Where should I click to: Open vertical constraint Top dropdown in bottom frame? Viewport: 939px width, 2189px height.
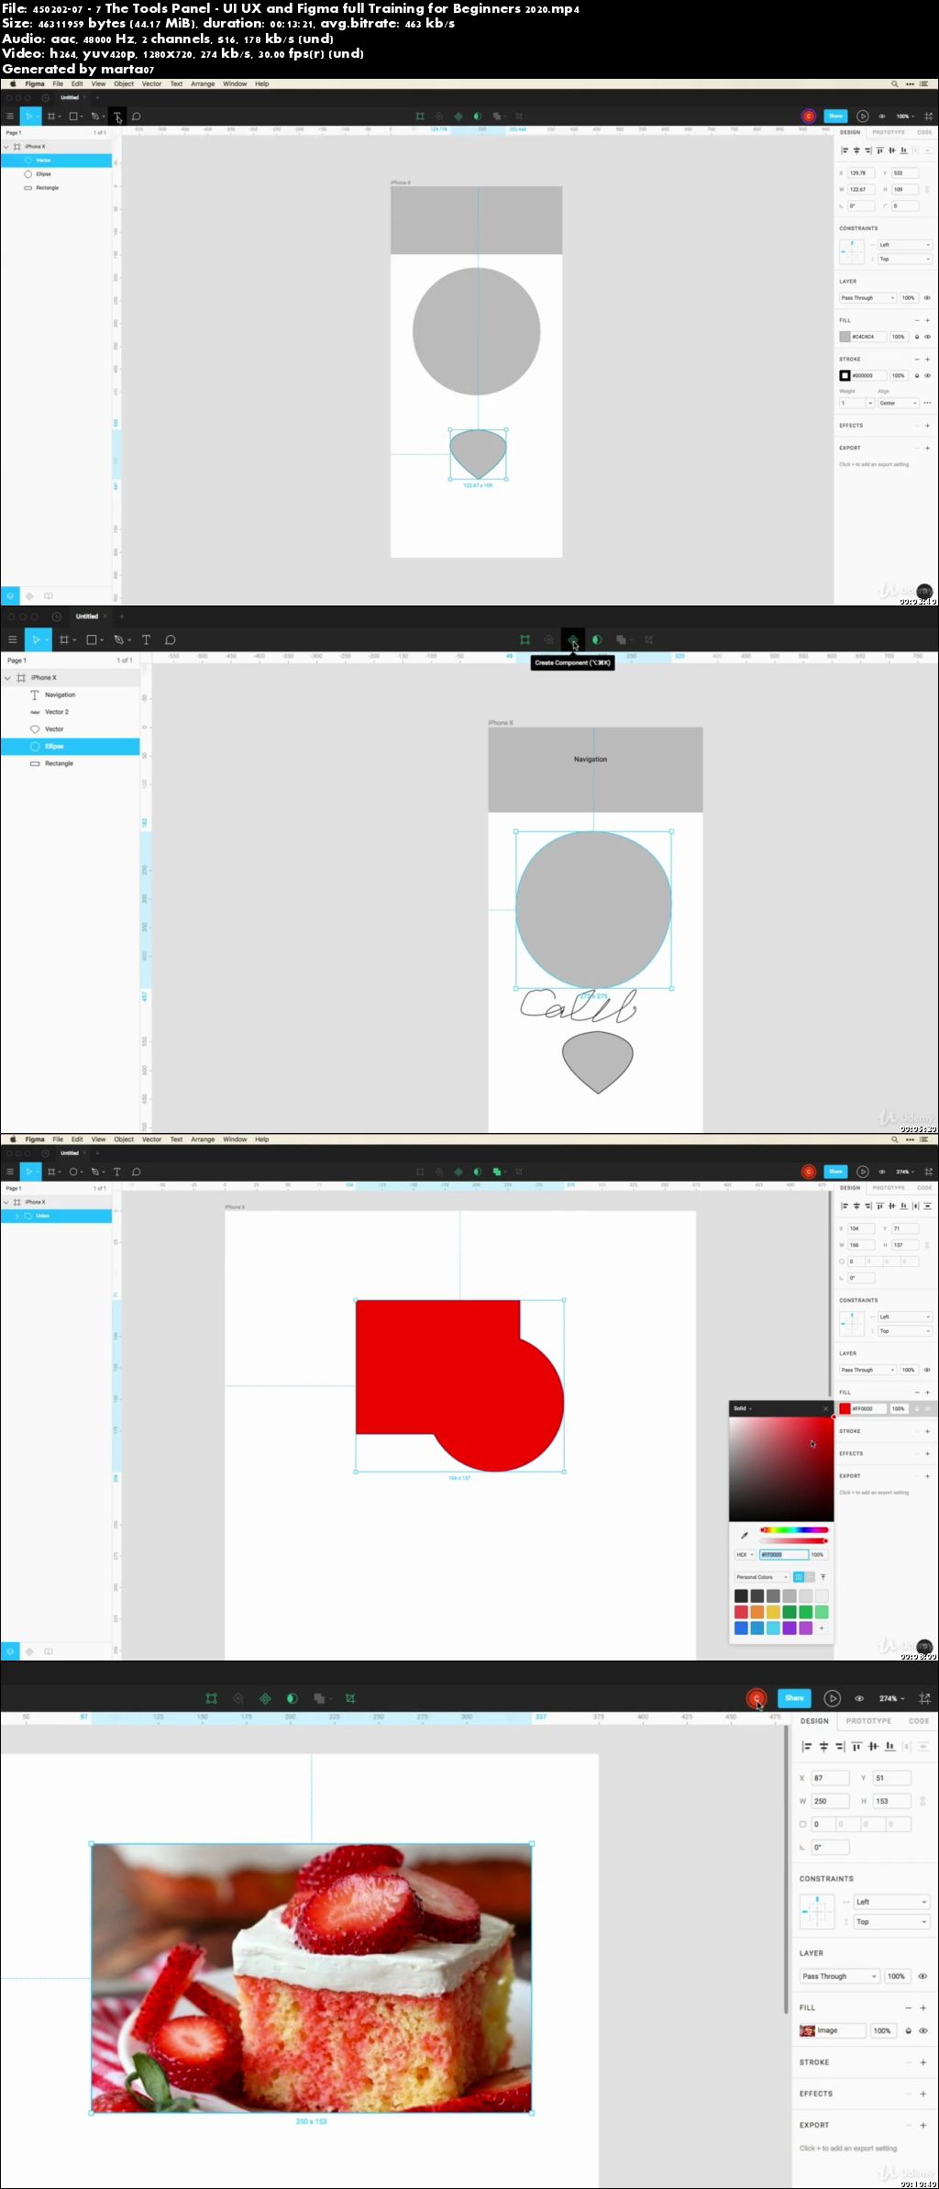click(x=892, y=1921)
